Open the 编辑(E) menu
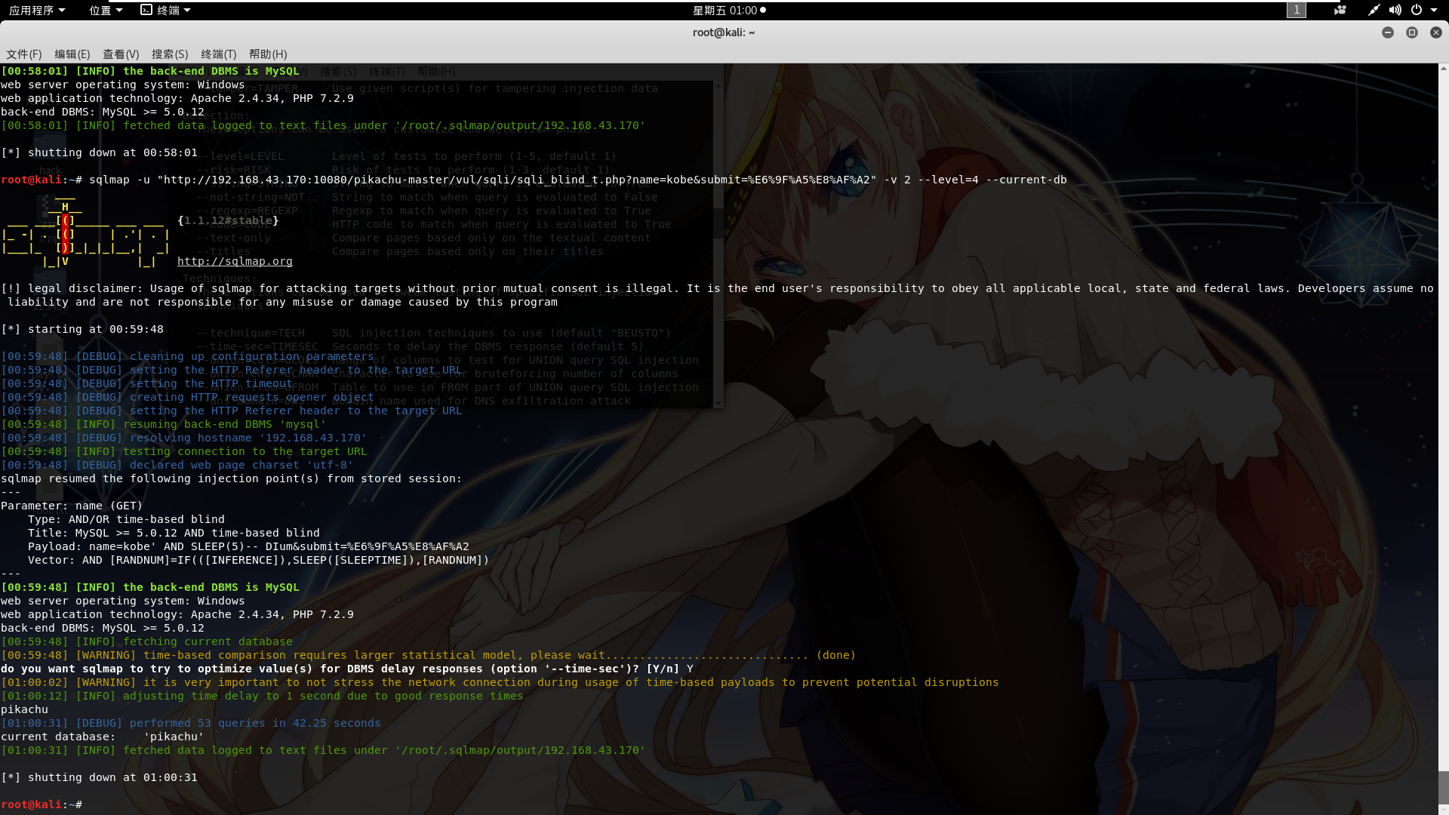 point(72,54)
